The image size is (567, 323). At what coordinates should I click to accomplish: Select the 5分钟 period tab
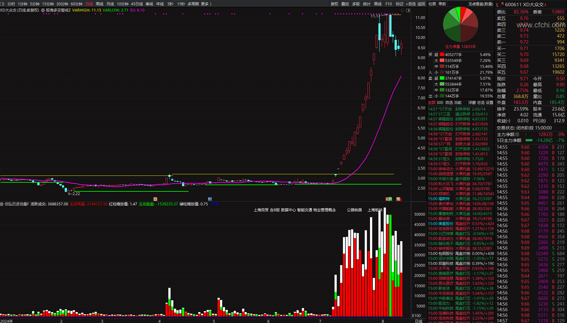[x=35, y=4]
